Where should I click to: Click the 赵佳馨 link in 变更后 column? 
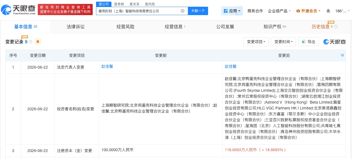pyautogui.click(x=230, y=66)
